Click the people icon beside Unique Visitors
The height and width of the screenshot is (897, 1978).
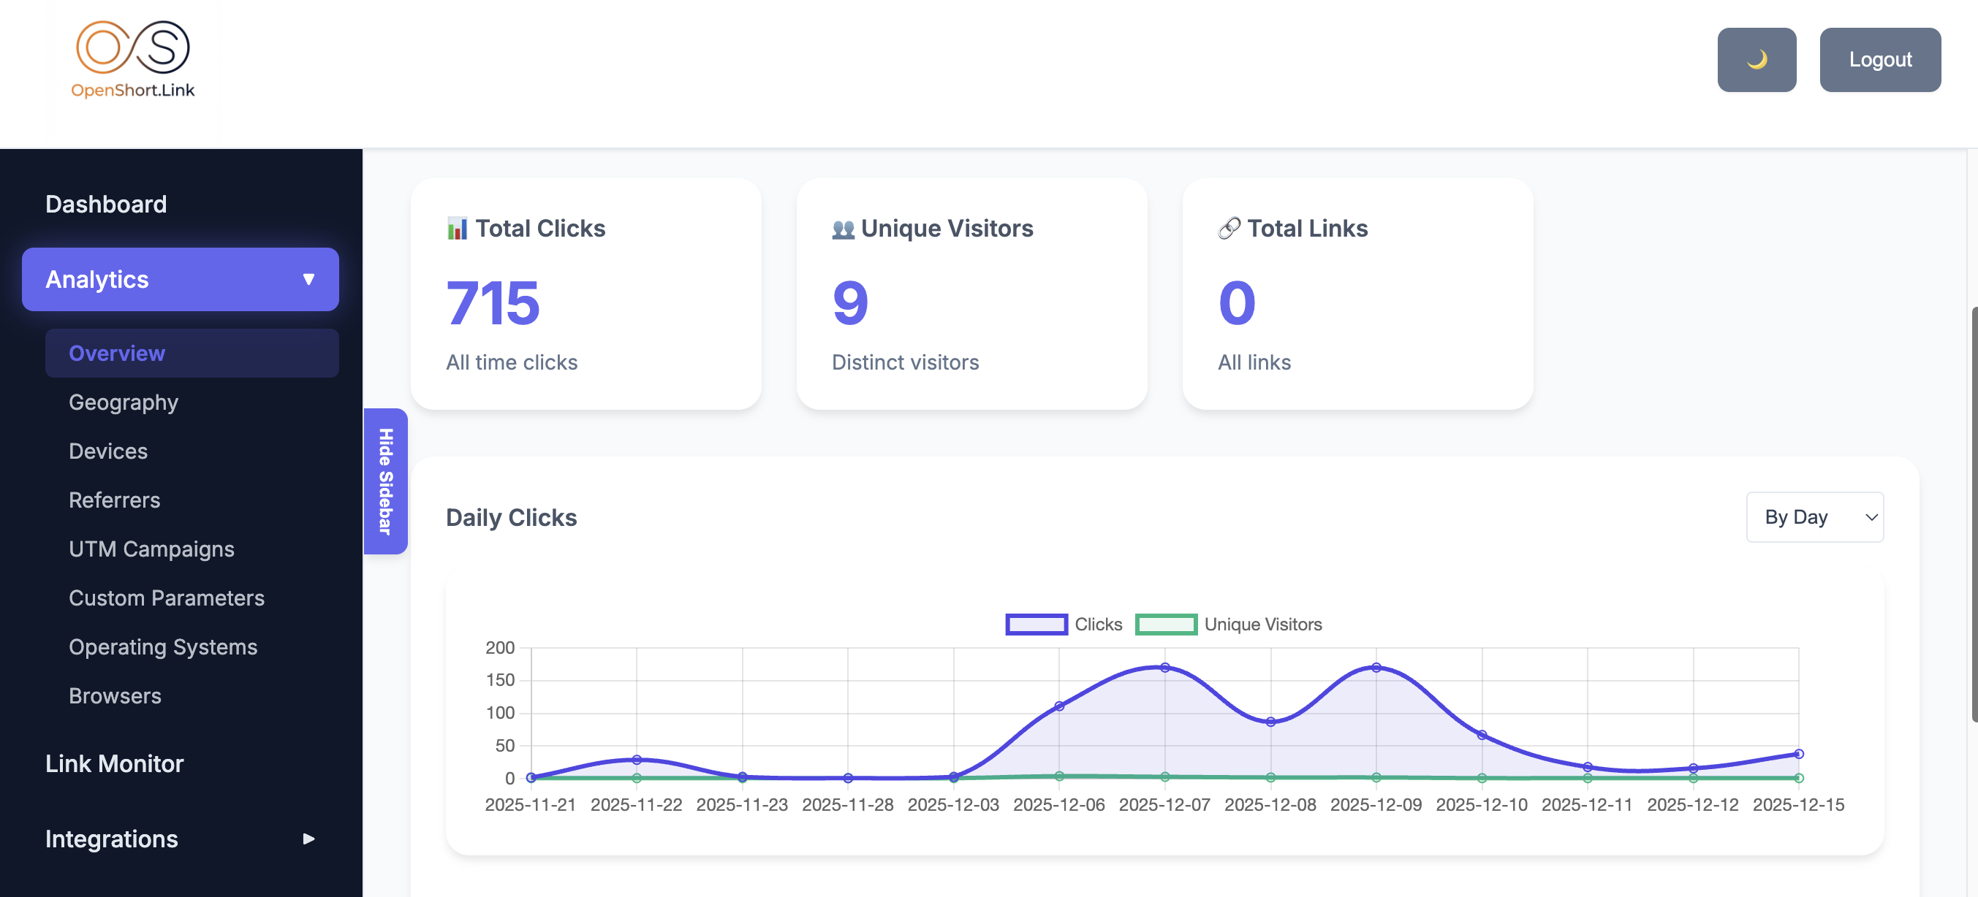(842, 228)
